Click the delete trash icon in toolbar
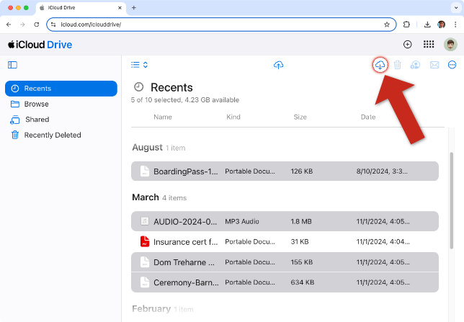 398,65
